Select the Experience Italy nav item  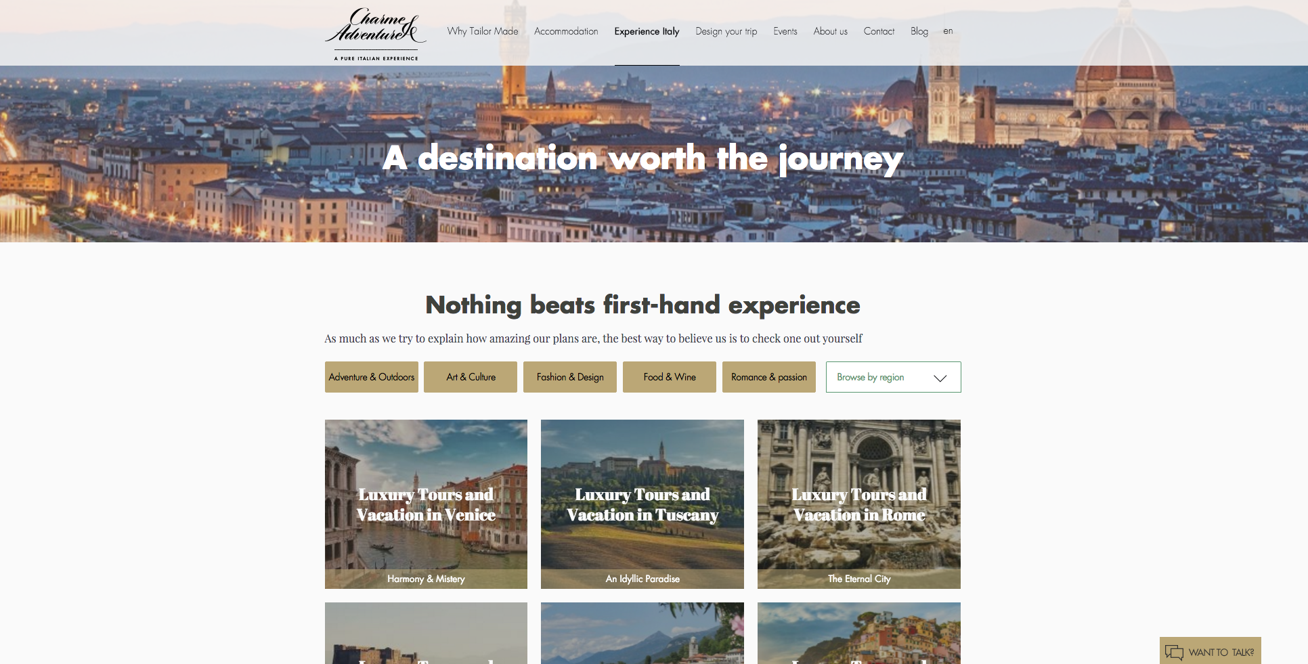tap(647, 31)
